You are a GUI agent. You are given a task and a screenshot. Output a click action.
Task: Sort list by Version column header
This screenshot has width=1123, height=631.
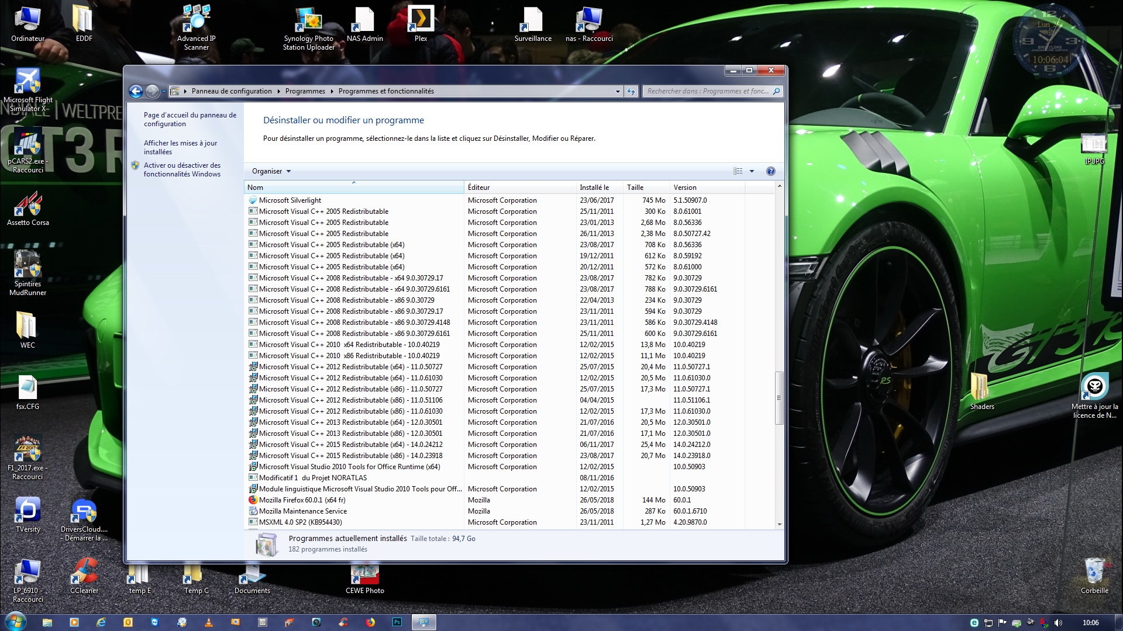pyautogui.click(x=707, y=188)
